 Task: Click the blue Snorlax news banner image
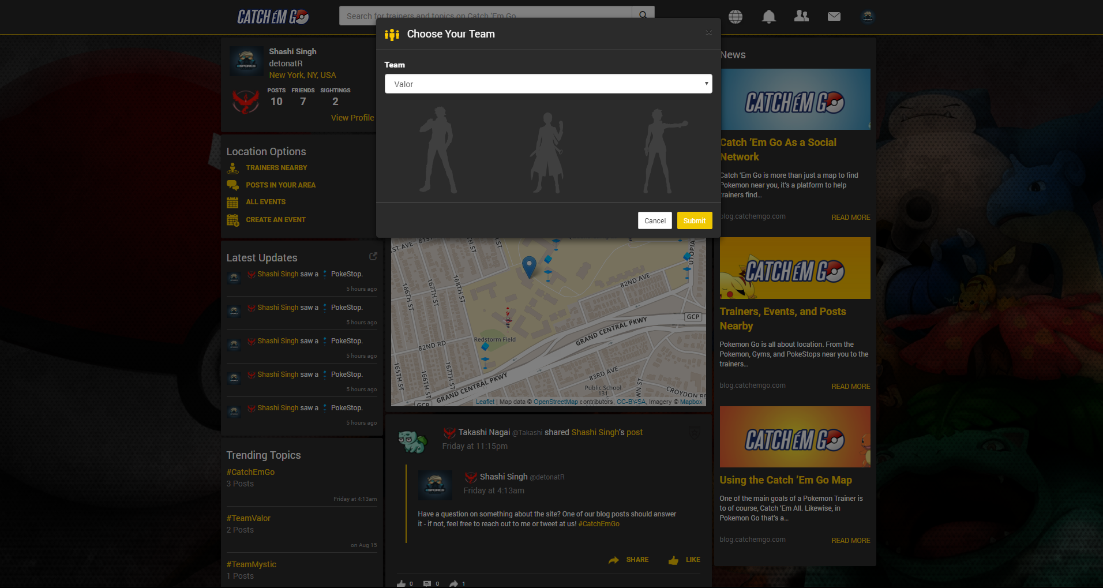pyautogui.click(x=796, y=99)
